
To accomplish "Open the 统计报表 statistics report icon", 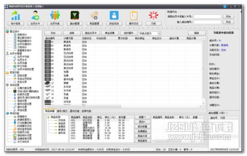I will [x=15, y=15].
